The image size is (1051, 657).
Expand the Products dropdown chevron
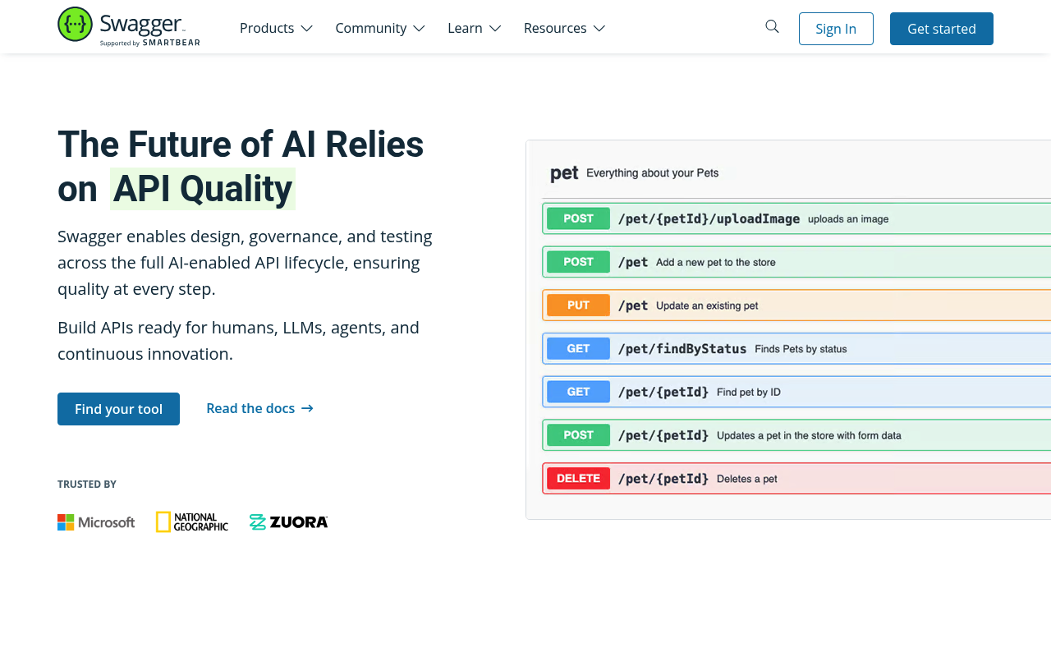(x=306, y=29)
